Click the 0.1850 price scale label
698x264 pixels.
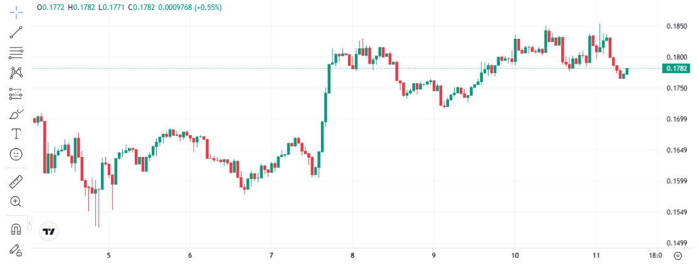tap(677, 26)
